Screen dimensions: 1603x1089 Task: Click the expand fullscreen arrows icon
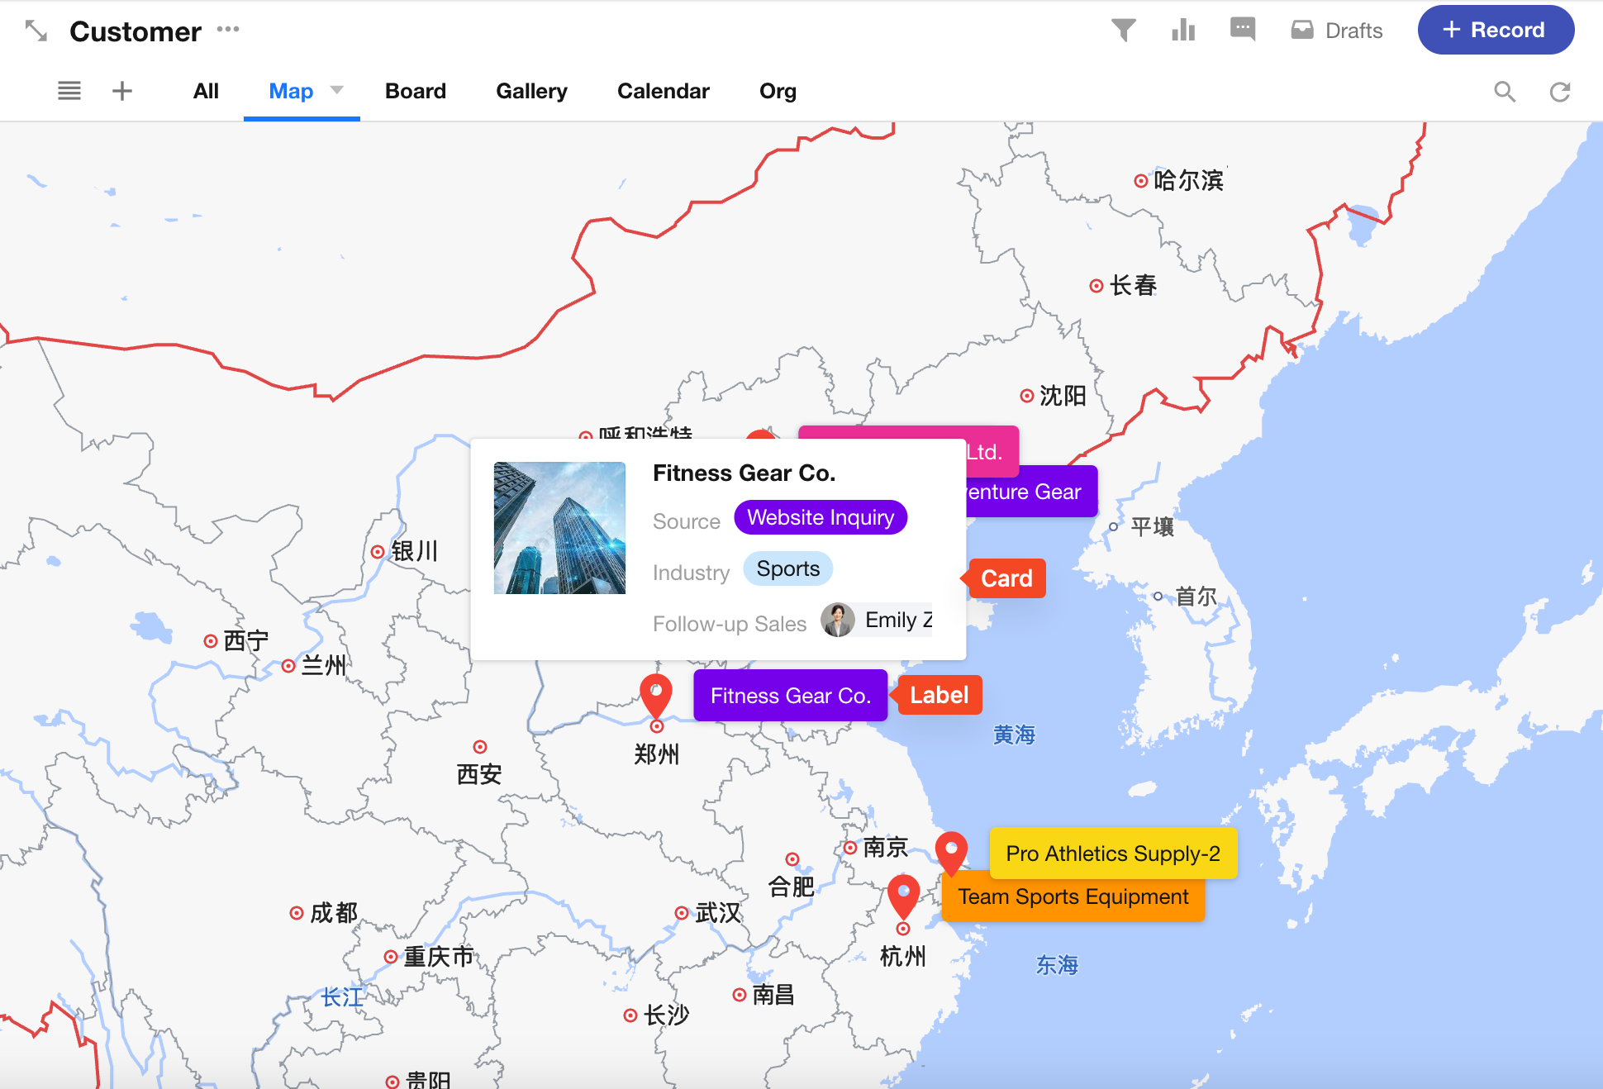[36, 31]
